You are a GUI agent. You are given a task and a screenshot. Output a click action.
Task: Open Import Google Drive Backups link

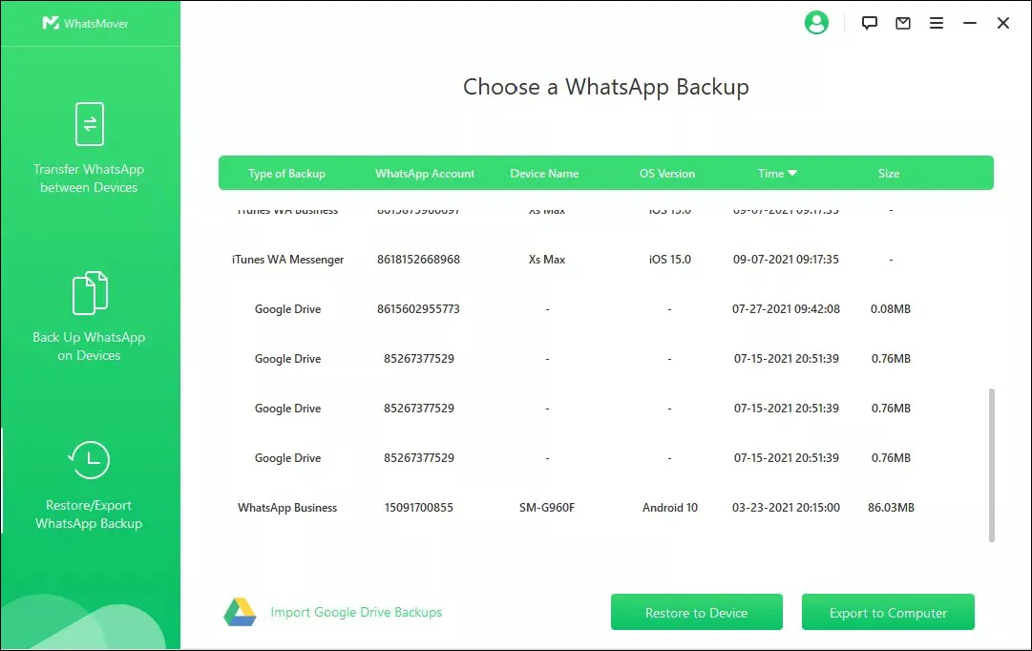(356, 612)
